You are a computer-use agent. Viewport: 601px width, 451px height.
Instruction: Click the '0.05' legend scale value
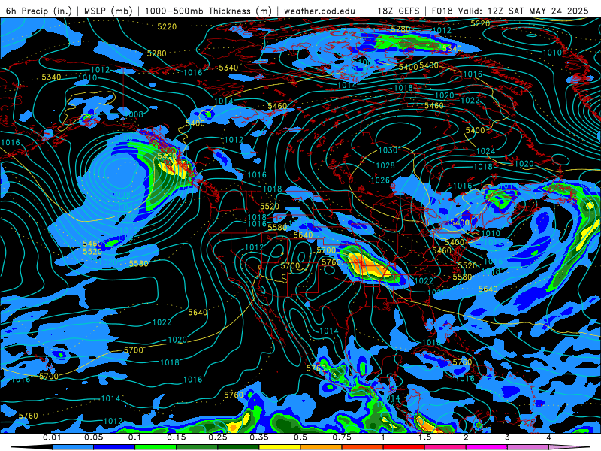(93, 437)
